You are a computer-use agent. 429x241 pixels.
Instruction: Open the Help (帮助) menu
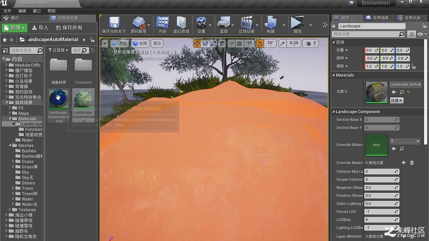point(52,11)
